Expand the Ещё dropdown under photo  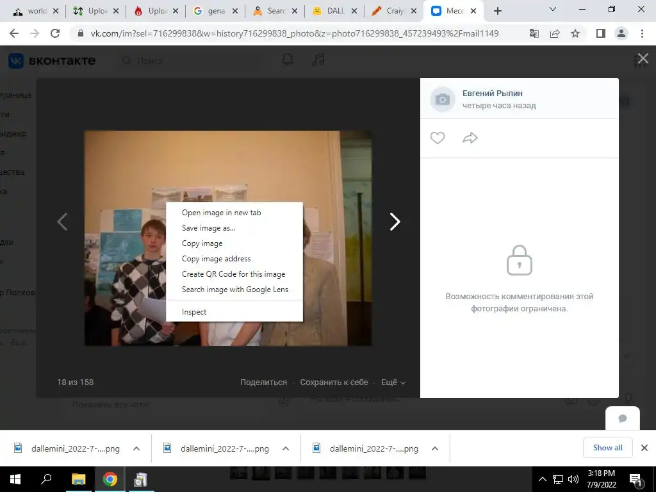click(393, 382)
